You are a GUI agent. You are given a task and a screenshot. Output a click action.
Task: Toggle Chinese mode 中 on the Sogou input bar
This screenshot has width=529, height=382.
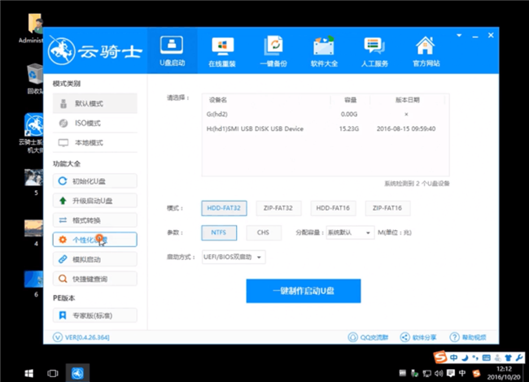click(x=453, y=358)
